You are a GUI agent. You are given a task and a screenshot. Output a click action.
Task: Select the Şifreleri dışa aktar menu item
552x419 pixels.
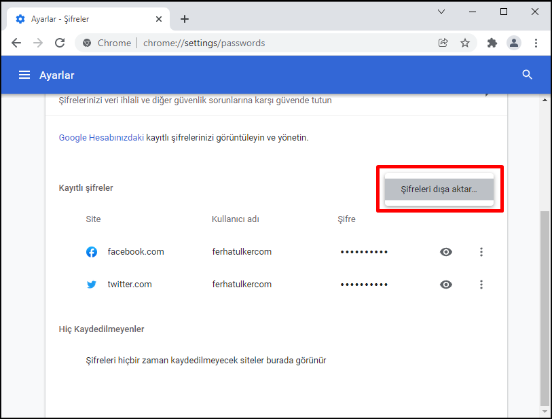pos(439,189)
